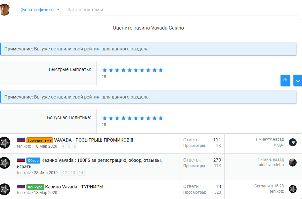The height and width of the screenshot is (199, 302).
Task: Go to page 14 of the Обзор thread
Action: (81, 173)
